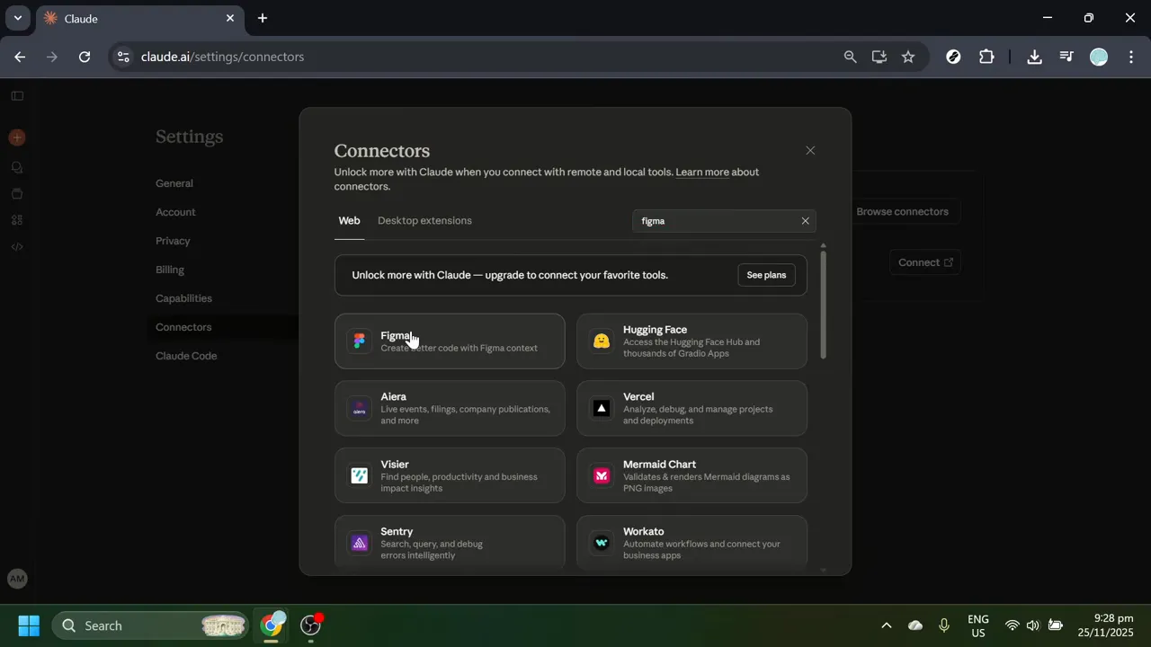Click the connectors list scrollbar
Viewport: 1151px width, 647px height.
823,306
